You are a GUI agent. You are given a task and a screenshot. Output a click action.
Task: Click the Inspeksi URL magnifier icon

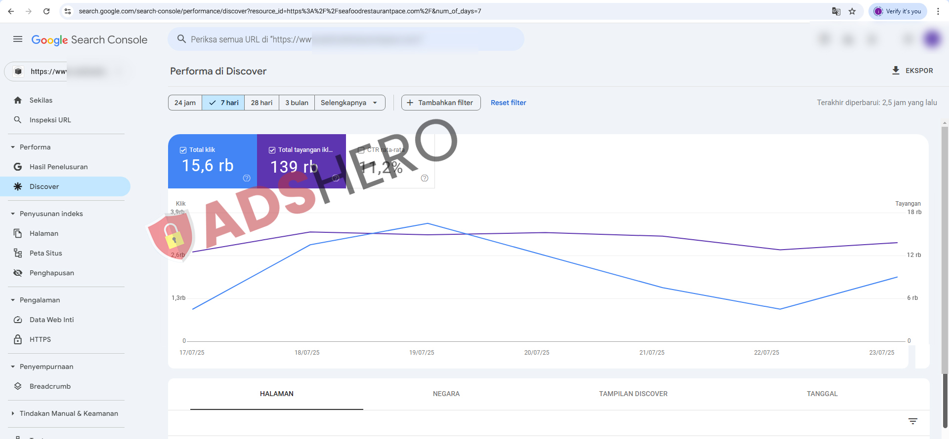[x=18, y=120]
